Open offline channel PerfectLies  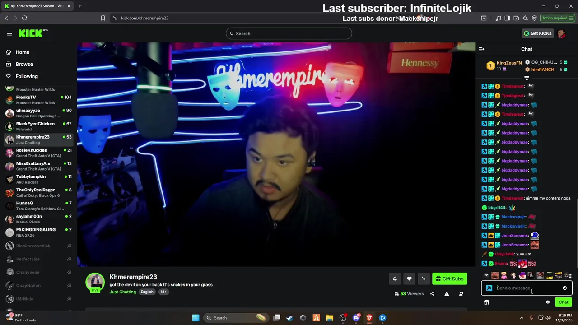pos(38,259)
